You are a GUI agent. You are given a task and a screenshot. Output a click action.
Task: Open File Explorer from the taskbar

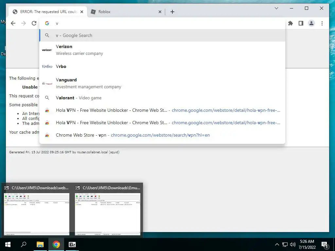click(x=40, y=244)
